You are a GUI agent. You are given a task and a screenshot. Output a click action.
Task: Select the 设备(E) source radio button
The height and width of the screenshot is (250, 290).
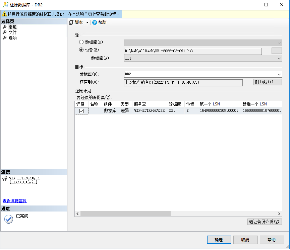coord(81,50)
